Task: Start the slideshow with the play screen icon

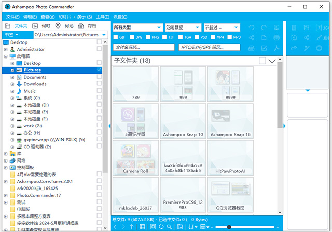Action: [276, 27]
